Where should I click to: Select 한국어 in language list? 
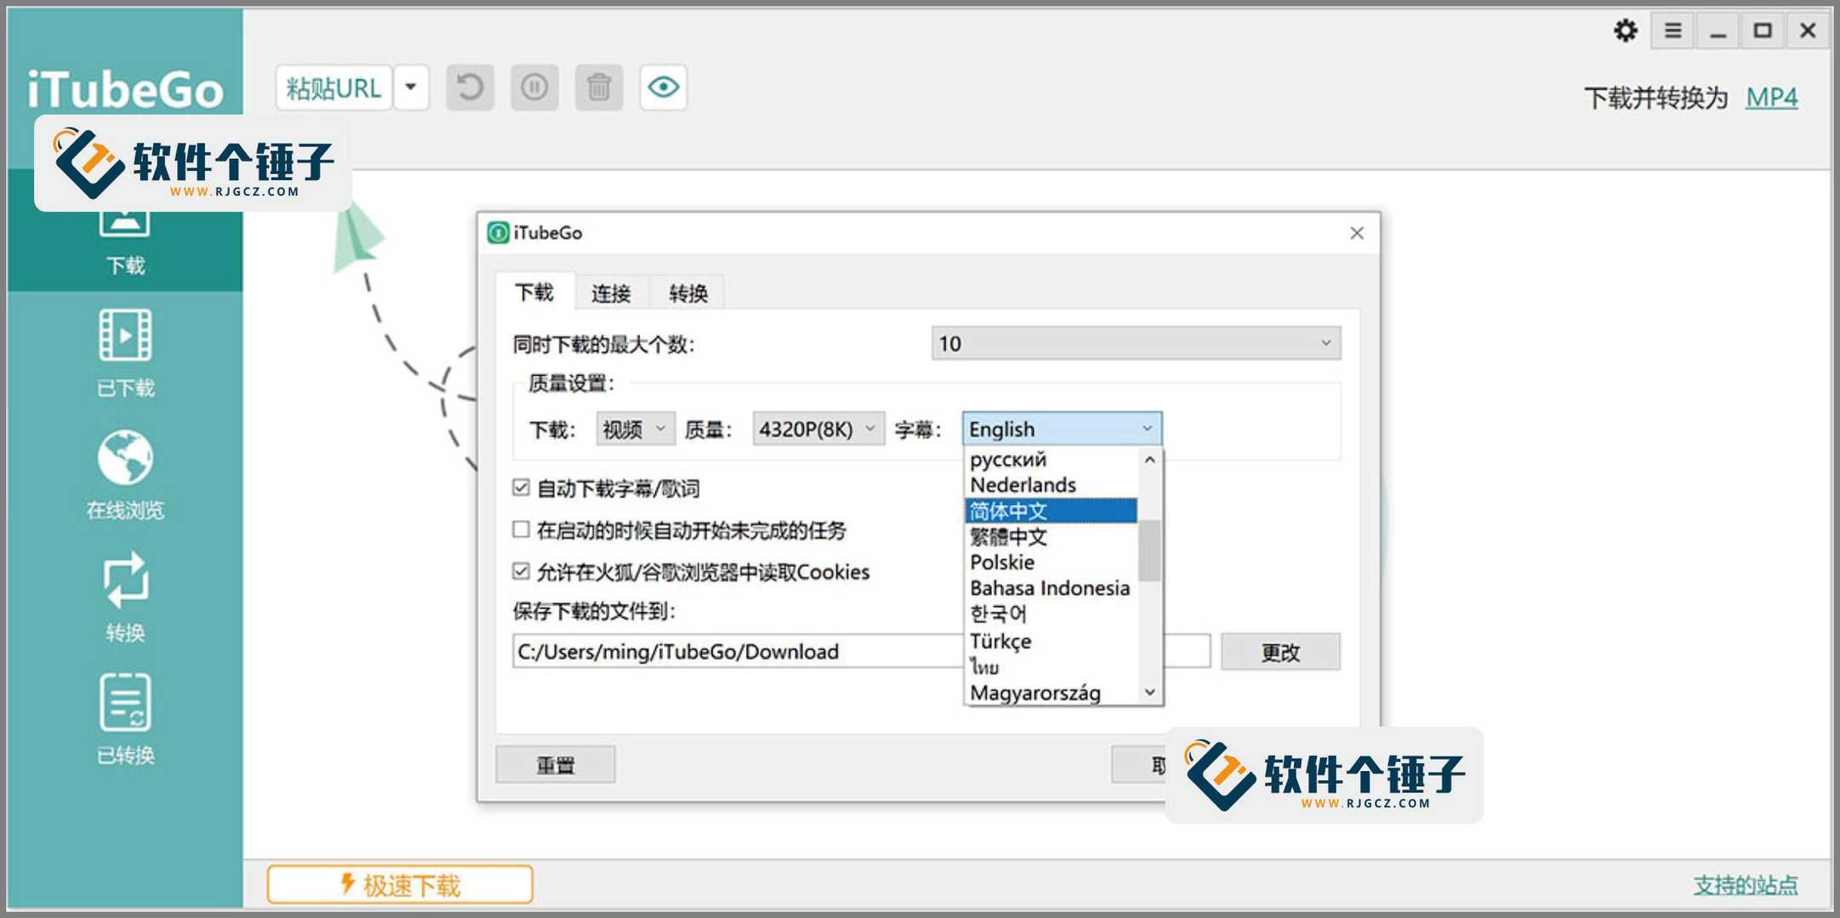1051,614
